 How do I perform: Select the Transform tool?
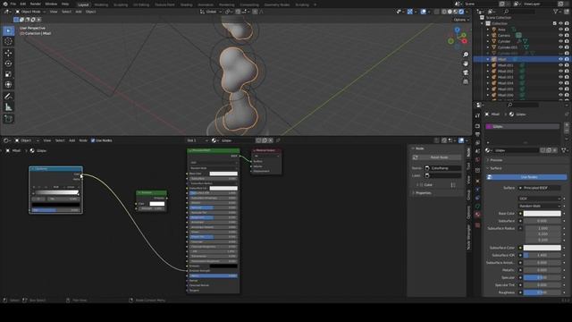point(8,85)
